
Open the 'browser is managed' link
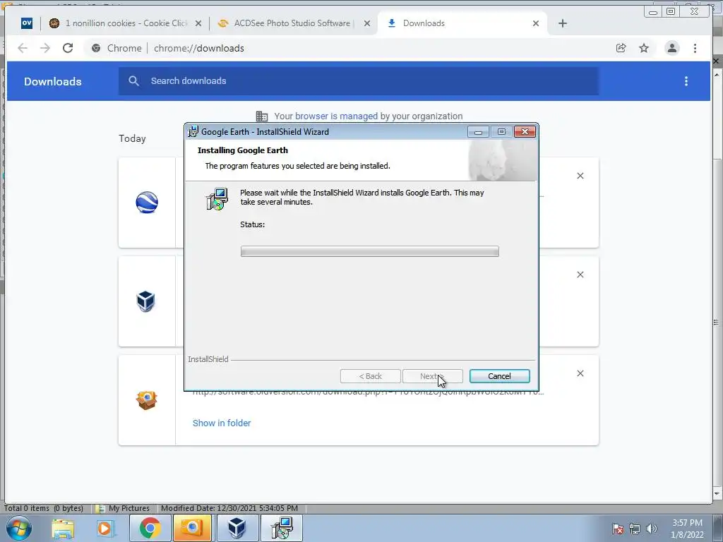coord(336,116)
